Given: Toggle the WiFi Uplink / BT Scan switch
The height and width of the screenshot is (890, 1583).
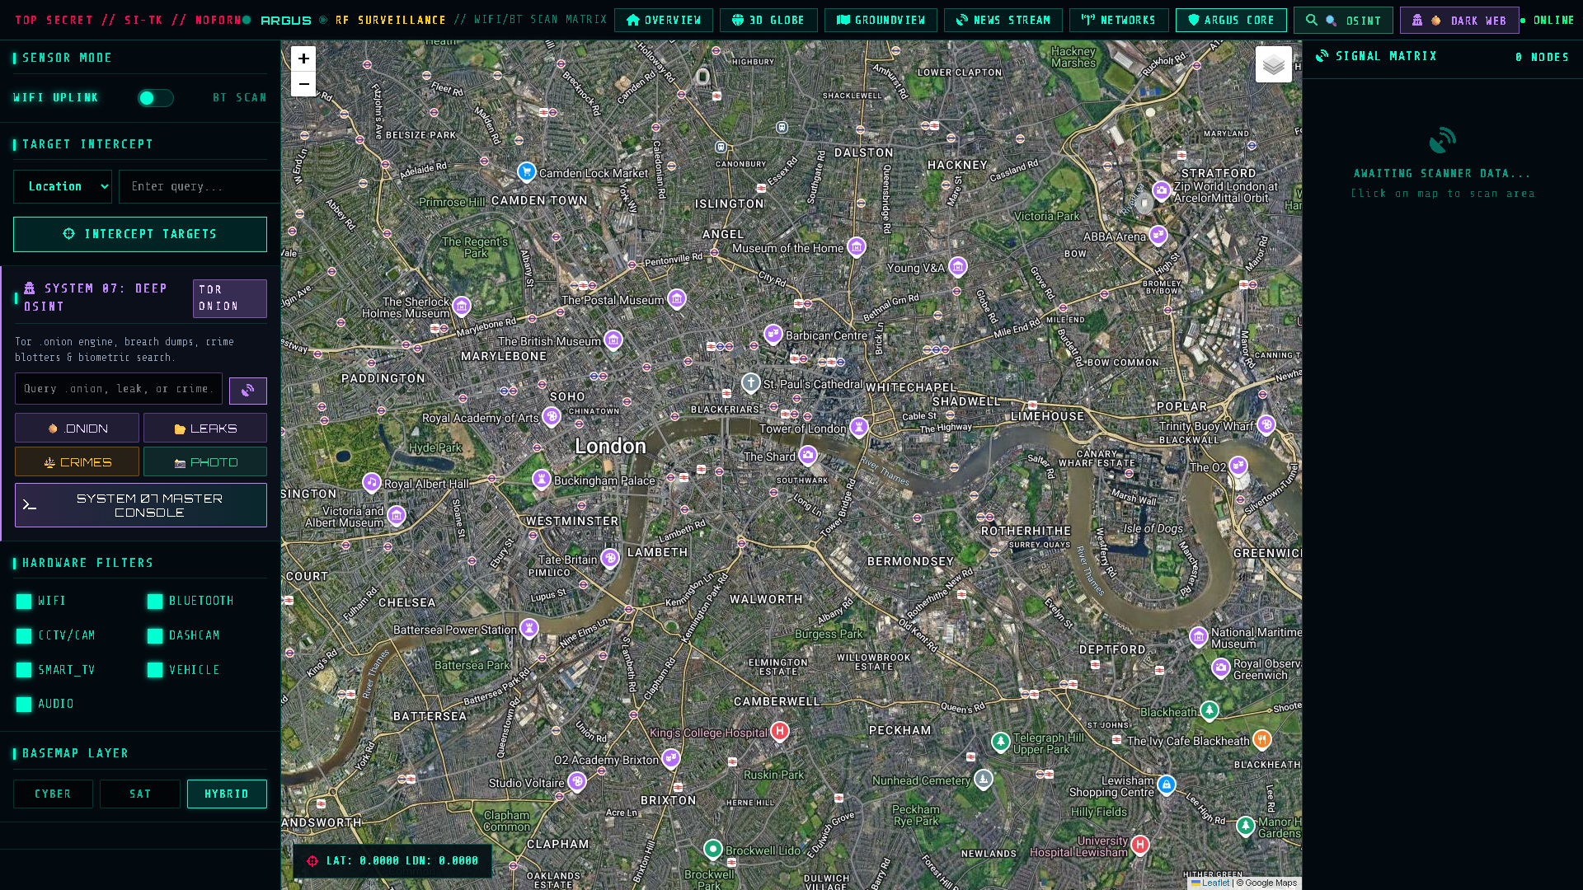Looking at the screenshot, I should point(156,98).
